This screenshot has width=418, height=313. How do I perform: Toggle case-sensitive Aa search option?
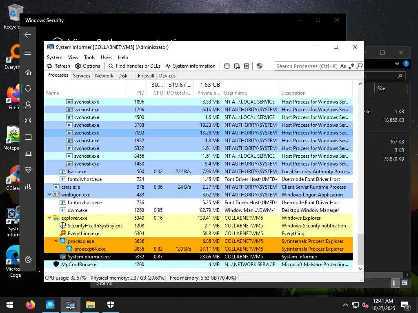click(x=343, y=66)
